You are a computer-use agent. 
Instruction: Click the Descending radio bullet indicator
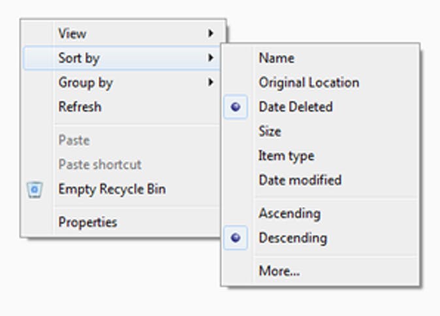pyautogui.click(x=236, y=238)
